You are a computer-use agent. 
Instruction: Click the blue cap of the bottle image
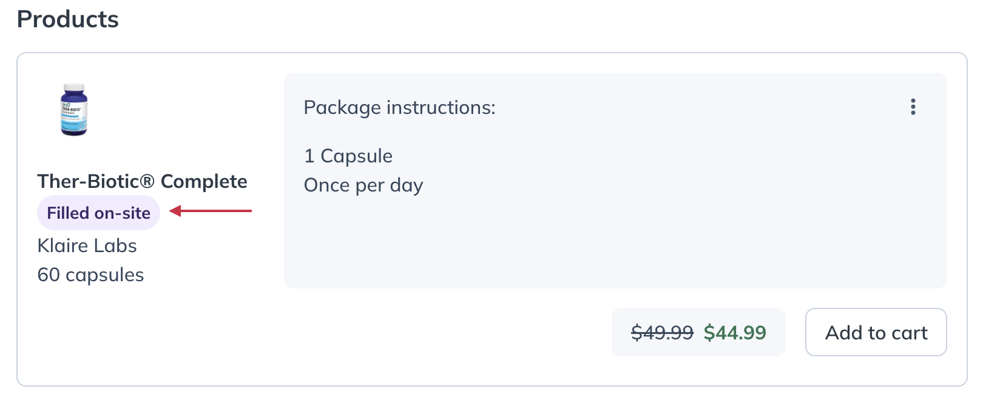tap(74, 88)
